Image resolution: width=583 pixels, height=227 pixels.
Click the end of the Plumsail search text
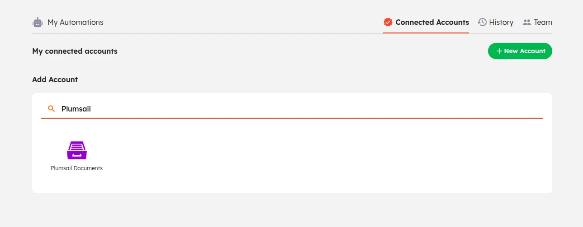(x=91, y=109)
